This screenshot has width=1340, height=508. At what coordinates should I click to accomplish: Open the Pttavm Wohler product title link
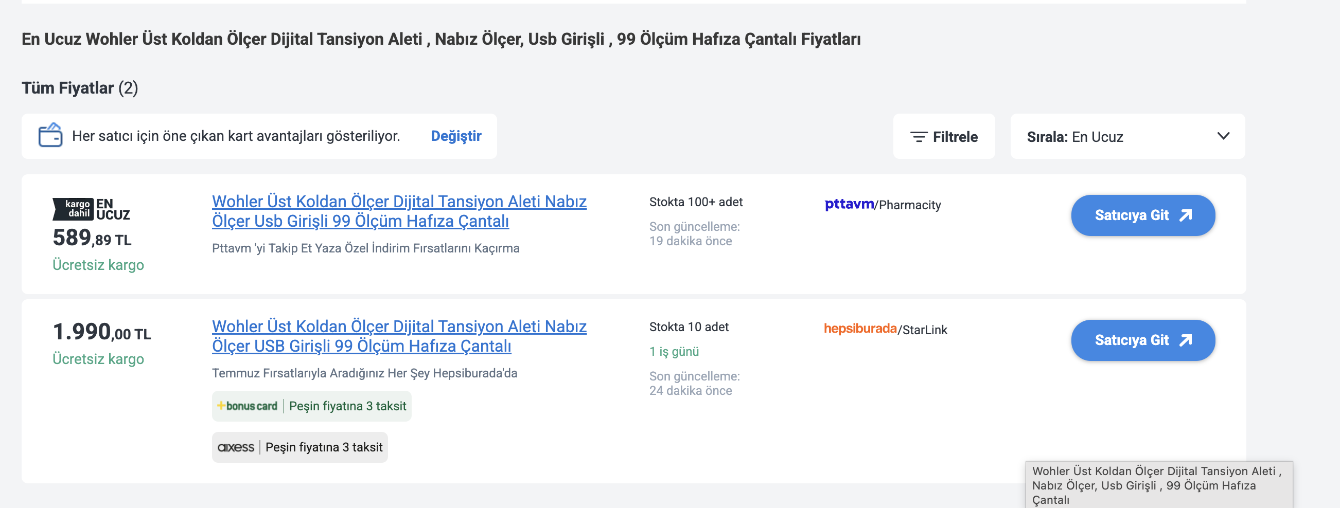[x=399, y=211]
